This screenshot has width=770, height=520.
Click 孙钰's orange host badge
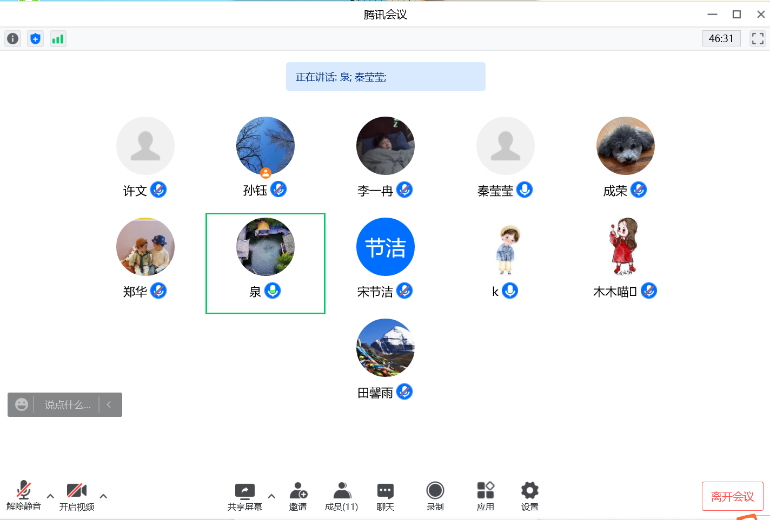click(265, 173)
